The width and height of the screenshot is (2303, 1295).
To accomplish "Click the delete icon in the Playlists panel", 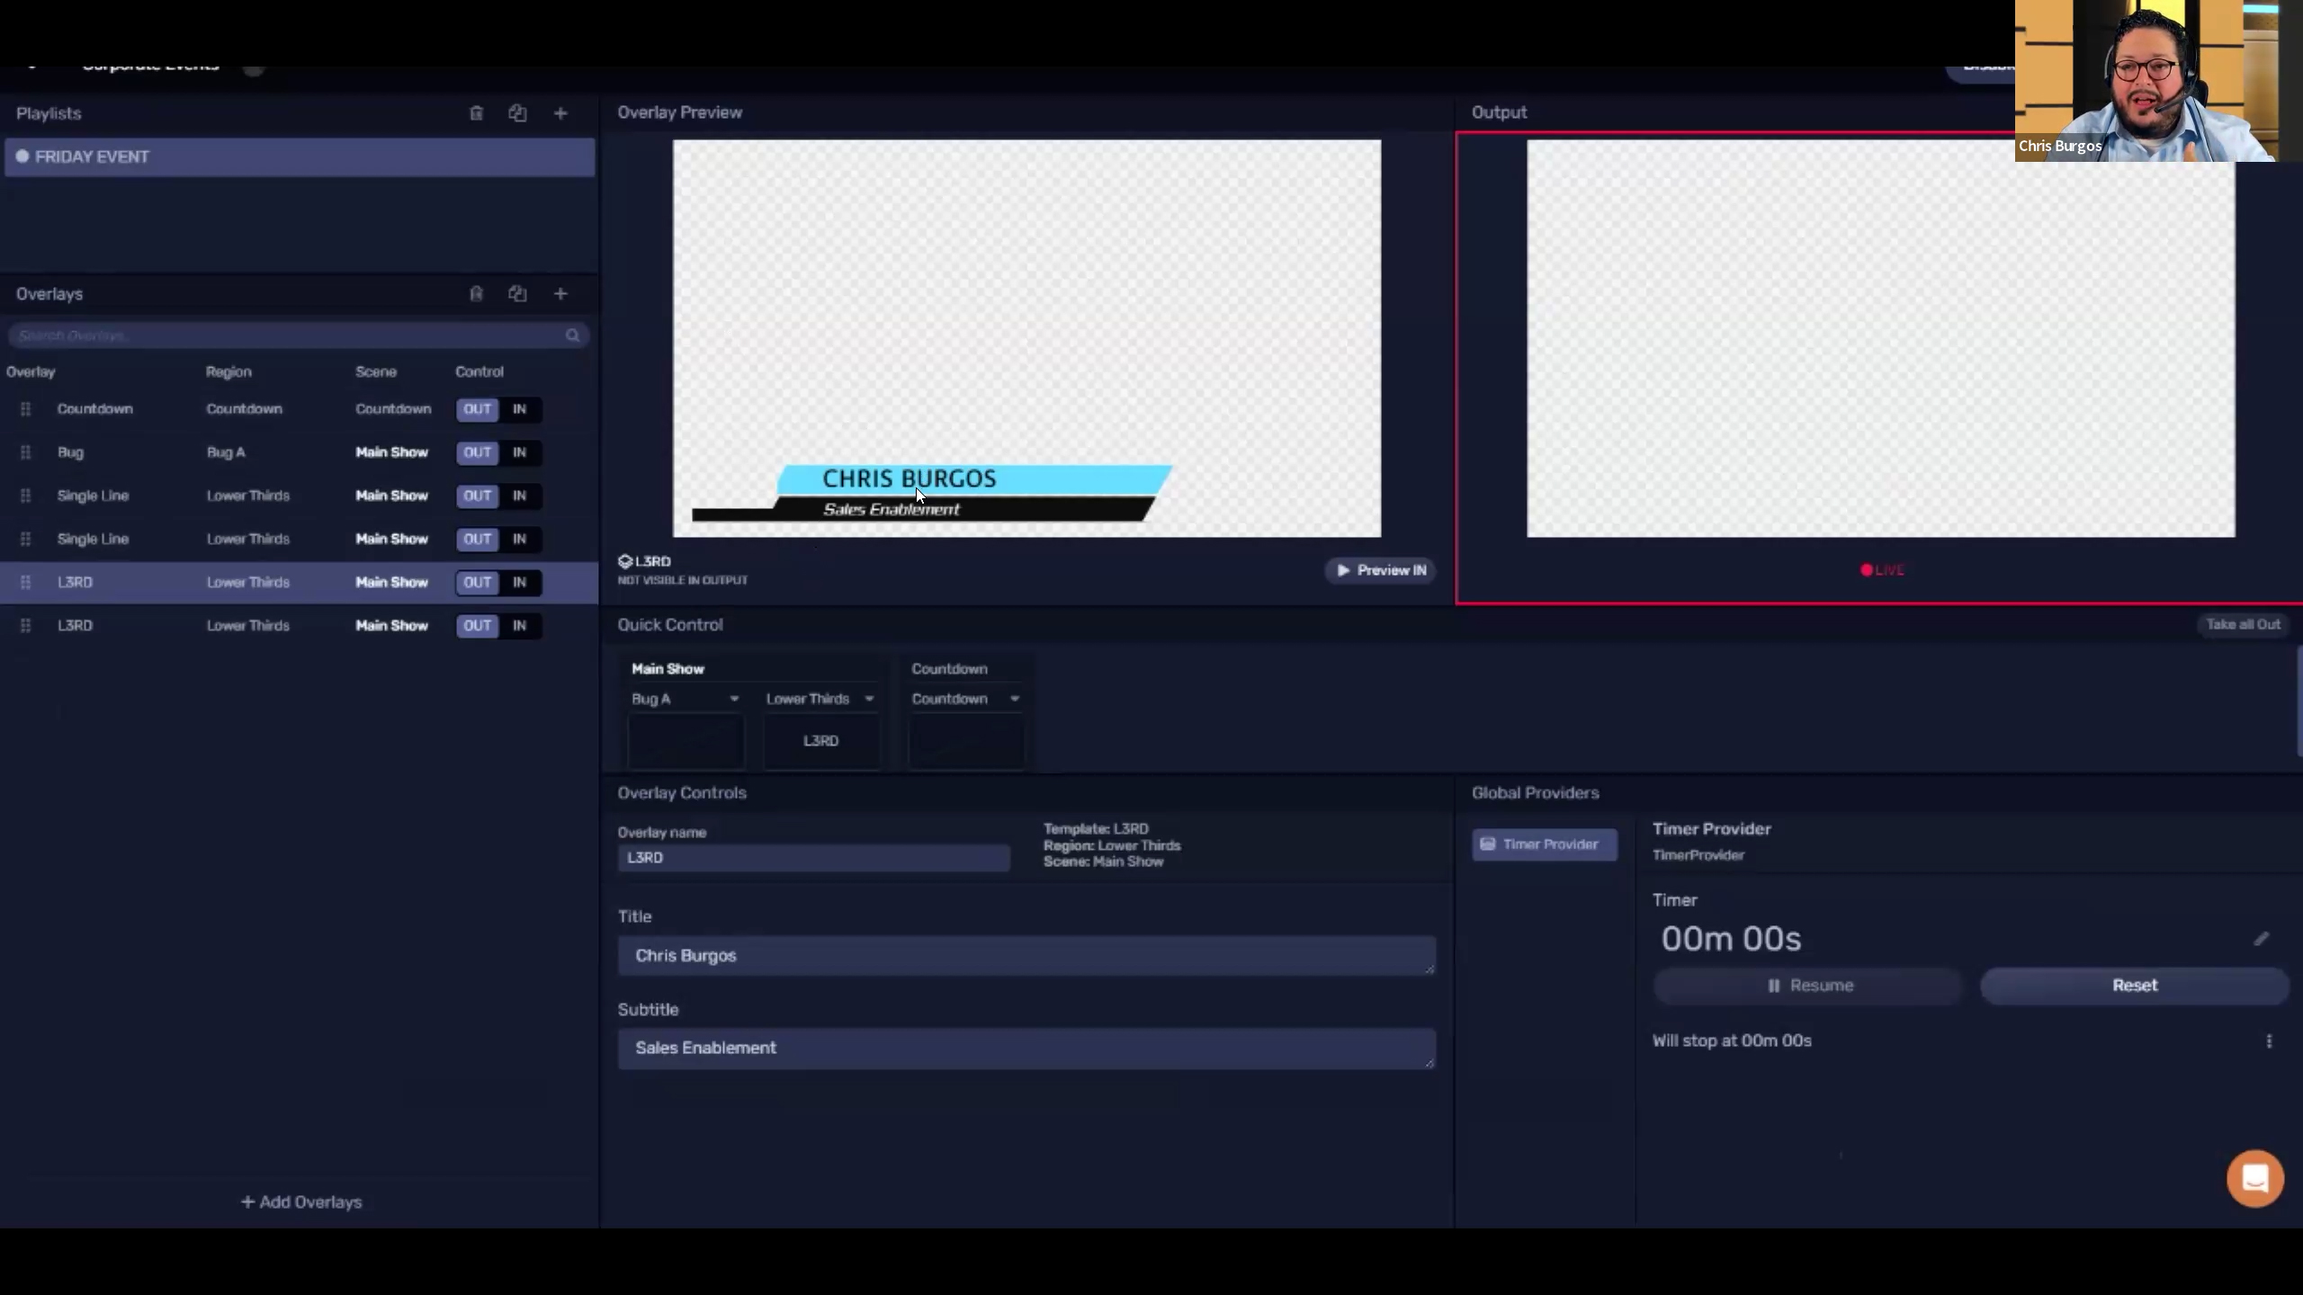I will [476, 113].
